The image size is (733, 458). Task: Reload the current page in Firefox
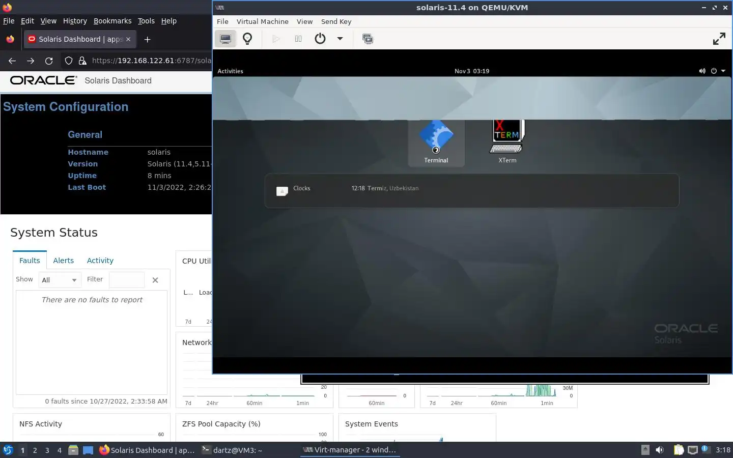tap(49, 61)
